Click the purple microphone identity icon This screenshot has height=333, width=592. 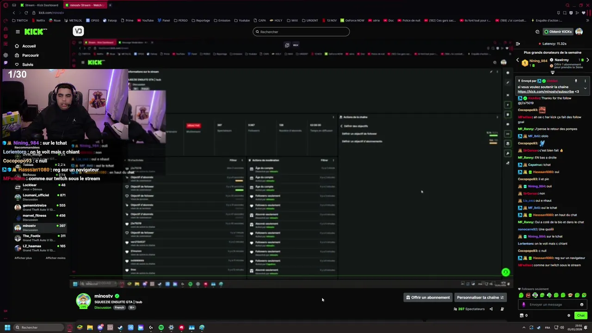(524, 304)
